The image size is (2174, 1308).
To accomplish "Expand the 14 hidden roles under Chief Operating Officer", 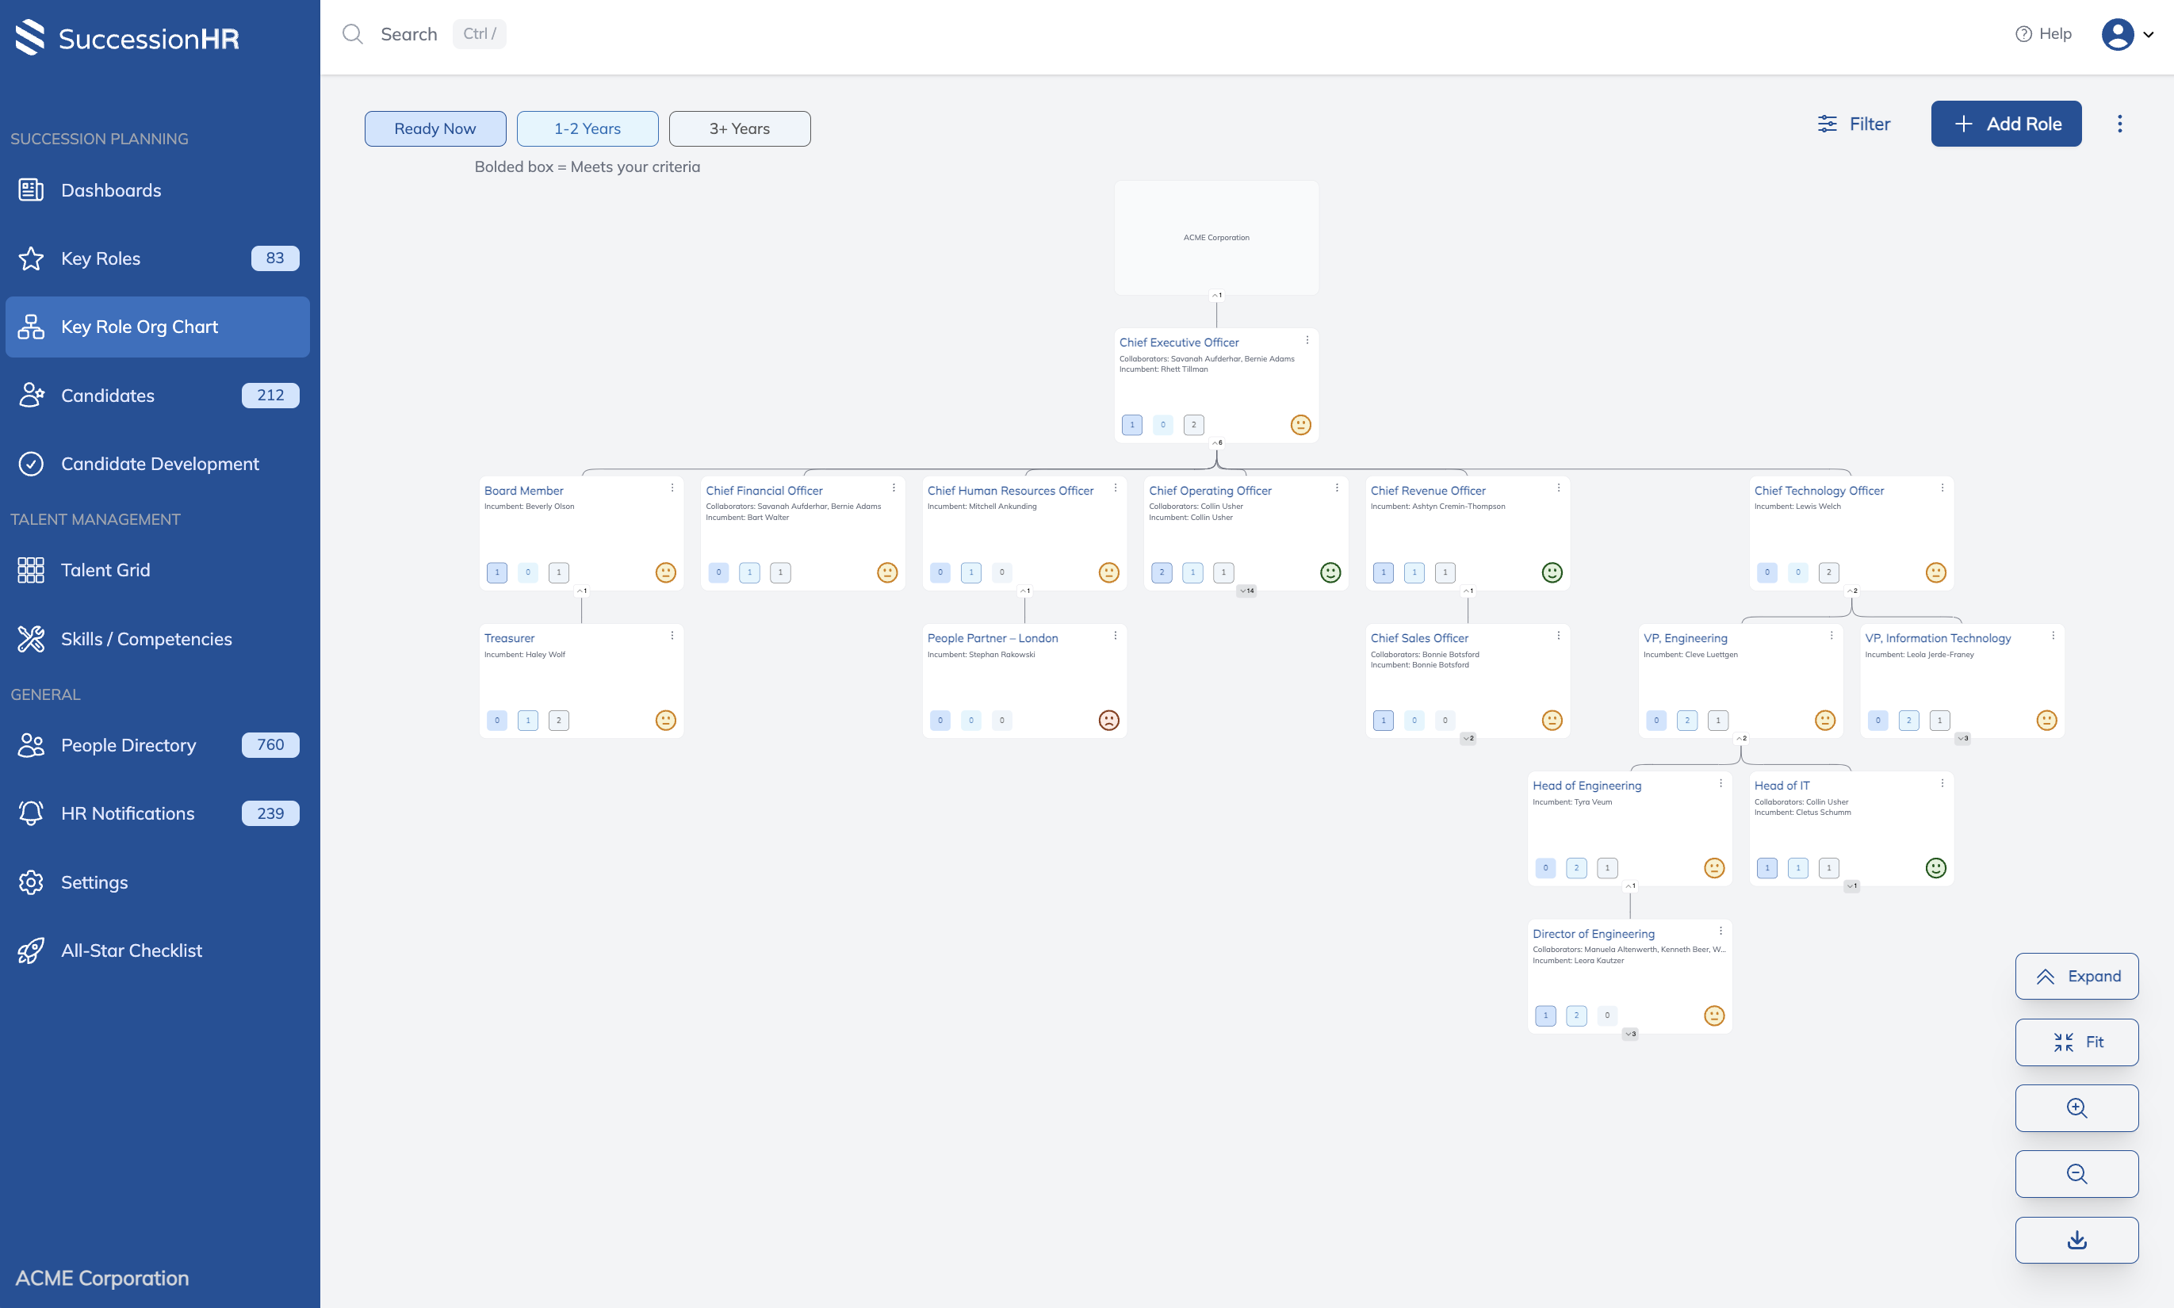I will click(x=1246, y=591).
